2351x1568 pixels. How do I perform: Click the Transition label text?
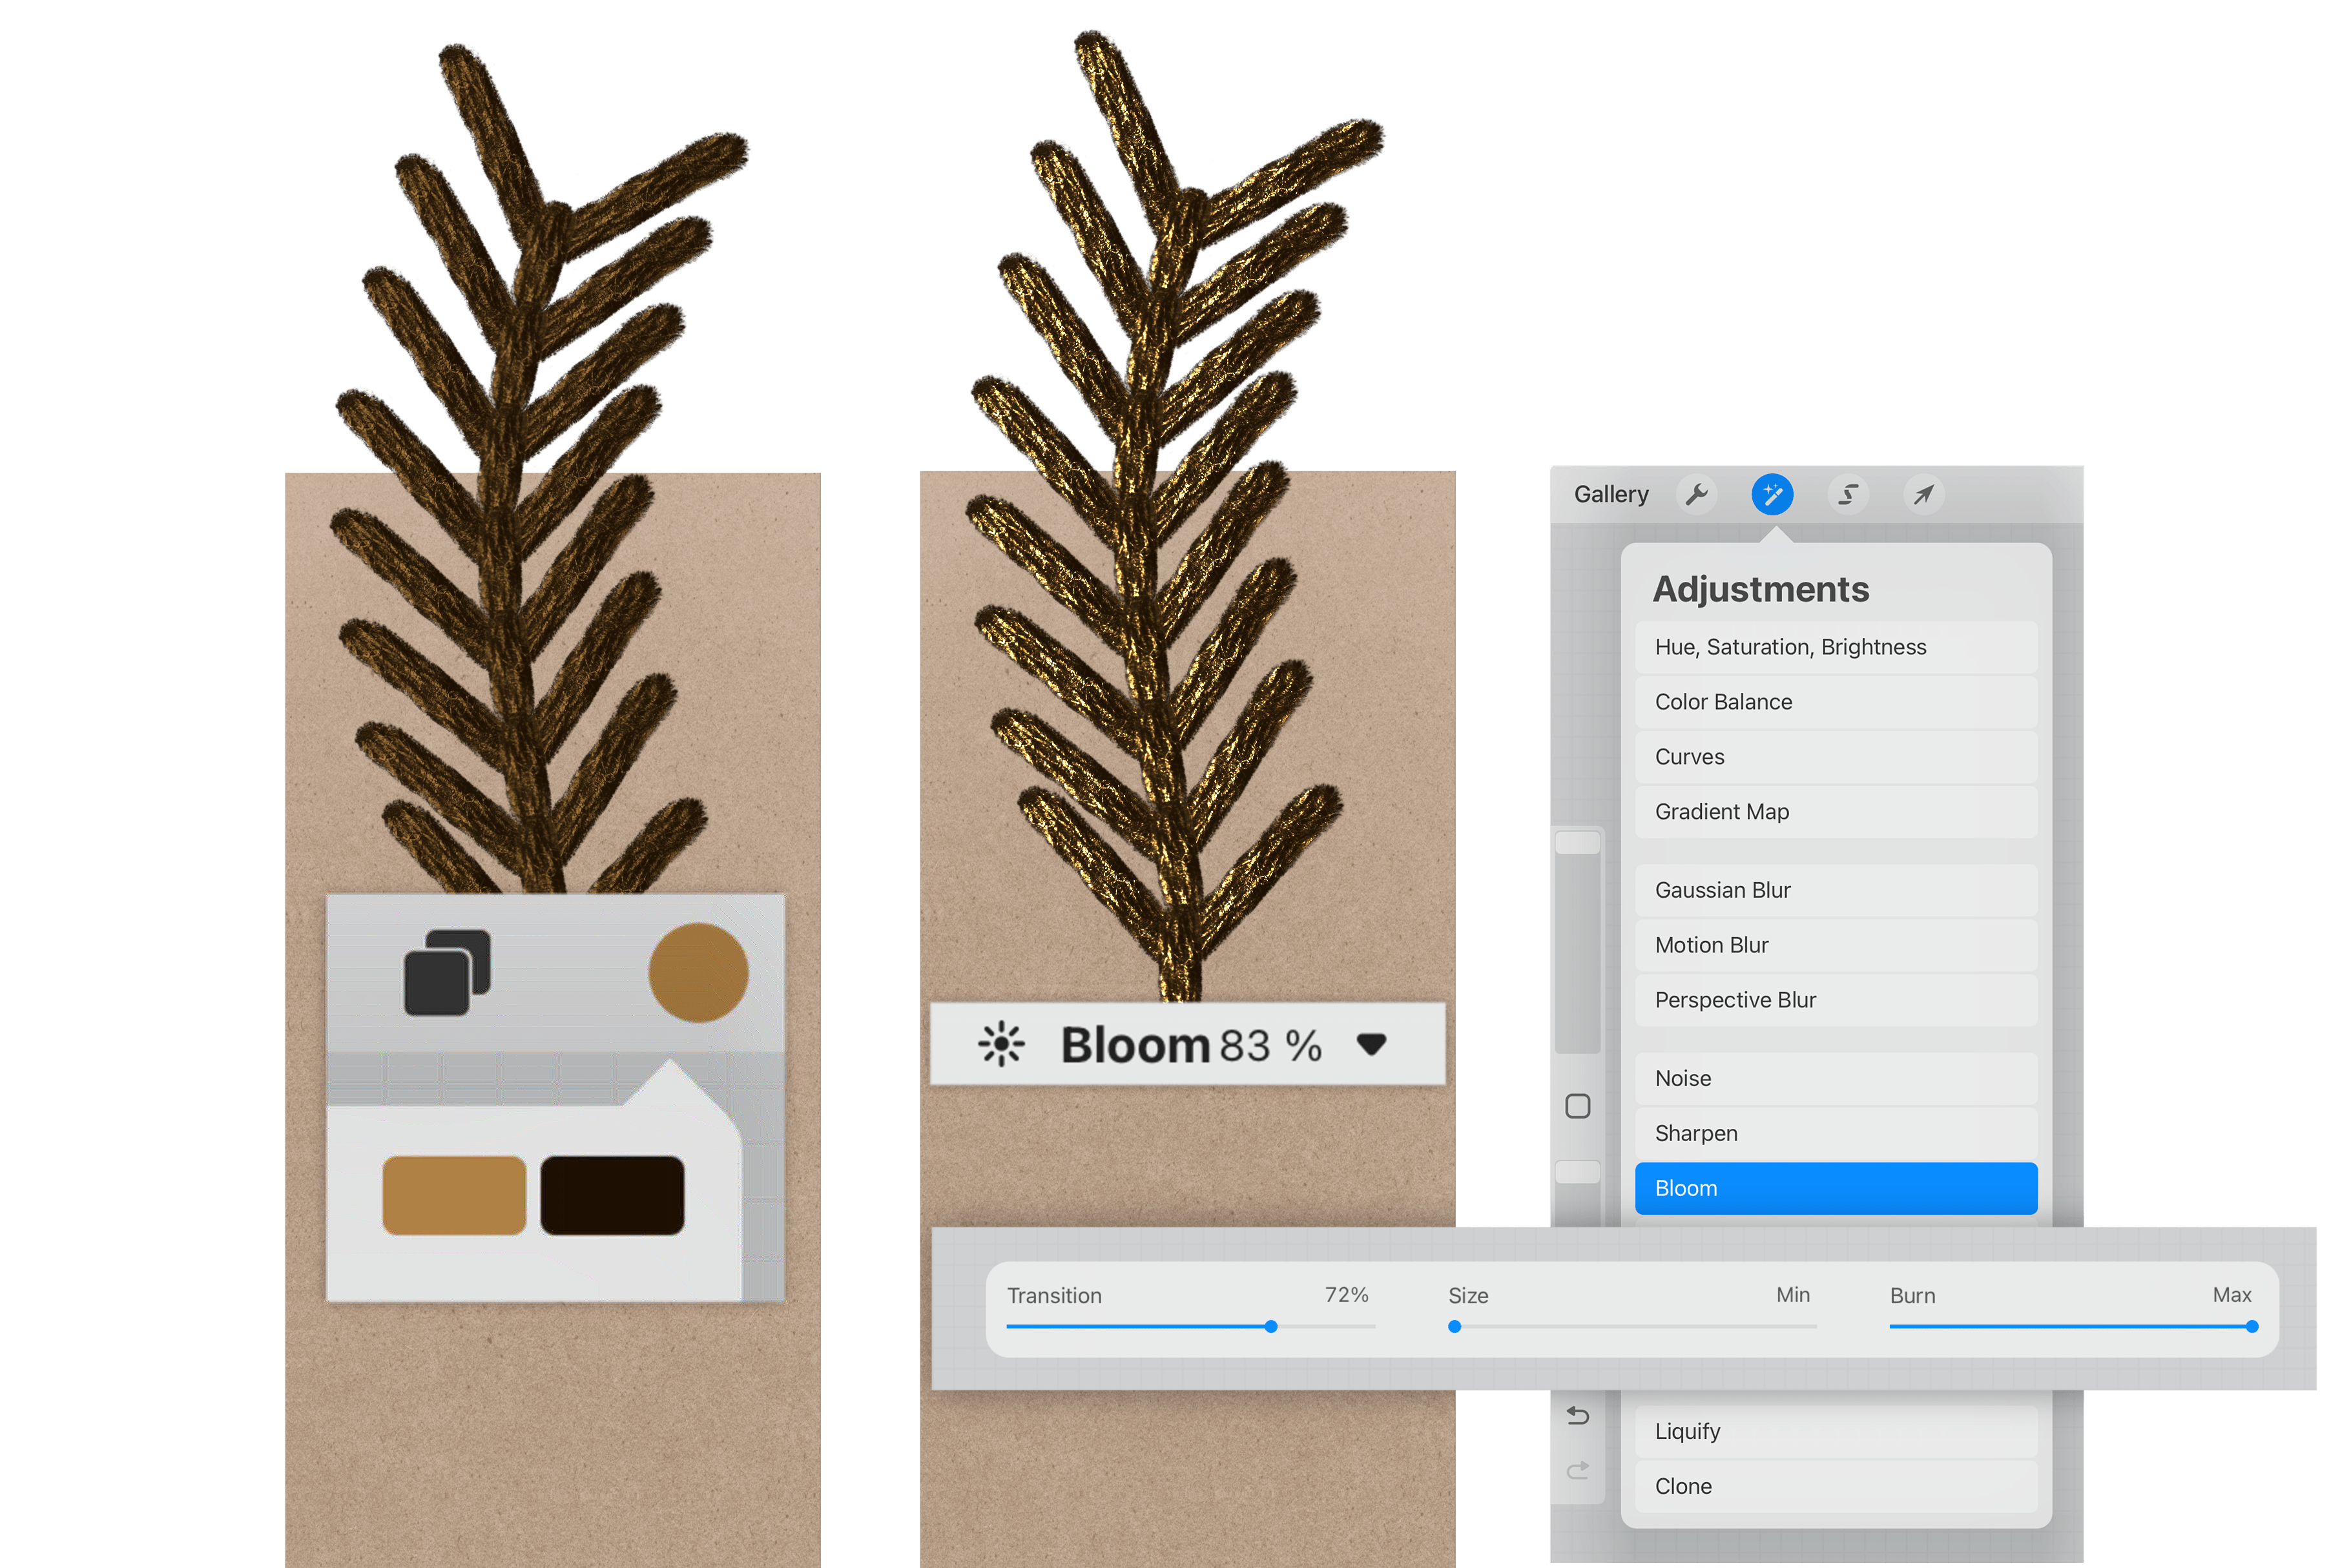1054,1295
